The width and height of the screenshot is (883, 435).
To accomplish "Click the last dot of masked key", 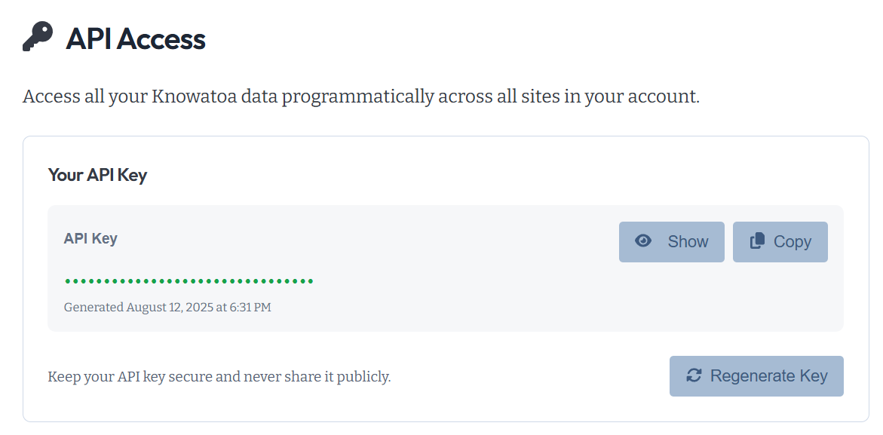I will (311, 281).
